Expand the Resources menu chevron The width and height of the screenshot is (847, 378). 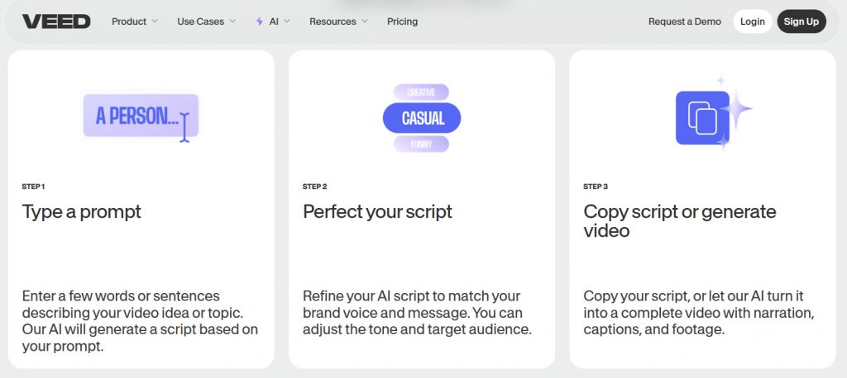coord(364,21)
